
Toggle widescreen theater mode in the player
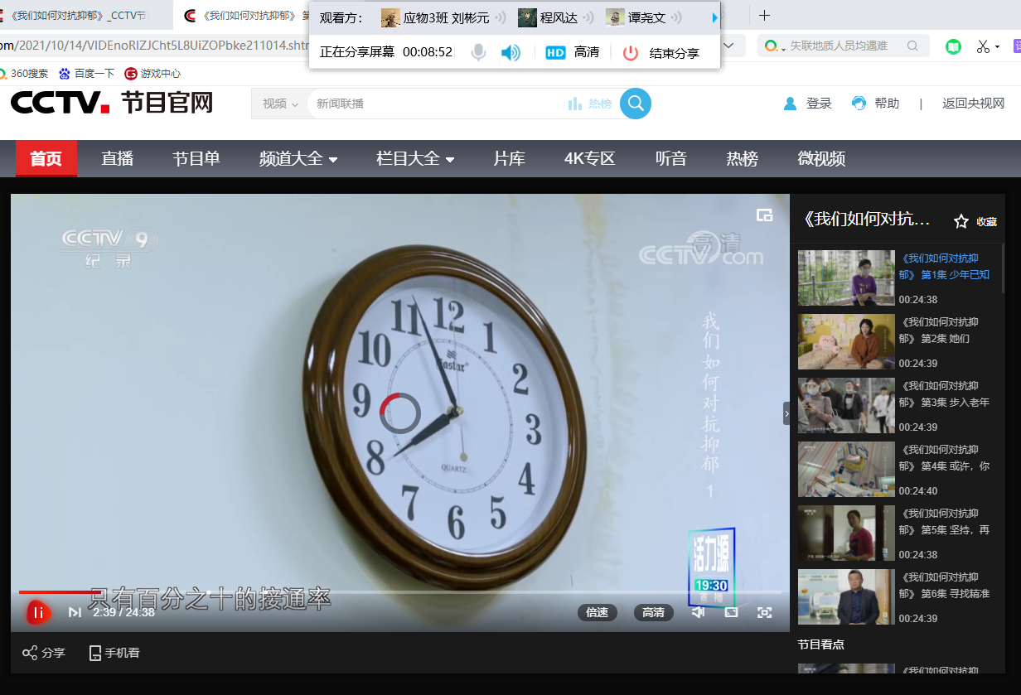click(x=731, y=612)
